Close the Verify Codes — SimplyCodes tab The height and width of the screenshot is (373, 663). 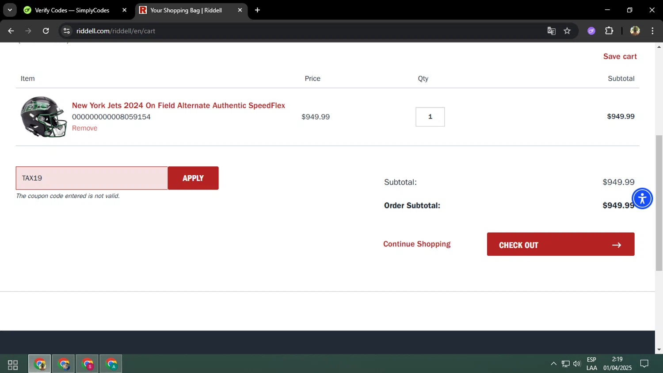tap(124, 10)
